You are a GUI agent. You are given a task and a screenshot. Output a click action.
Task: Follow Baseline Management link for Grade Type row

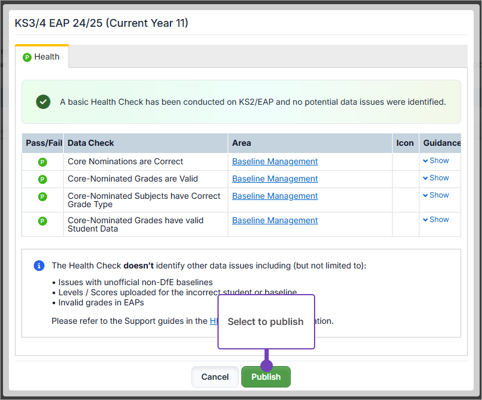pos(275,196)
